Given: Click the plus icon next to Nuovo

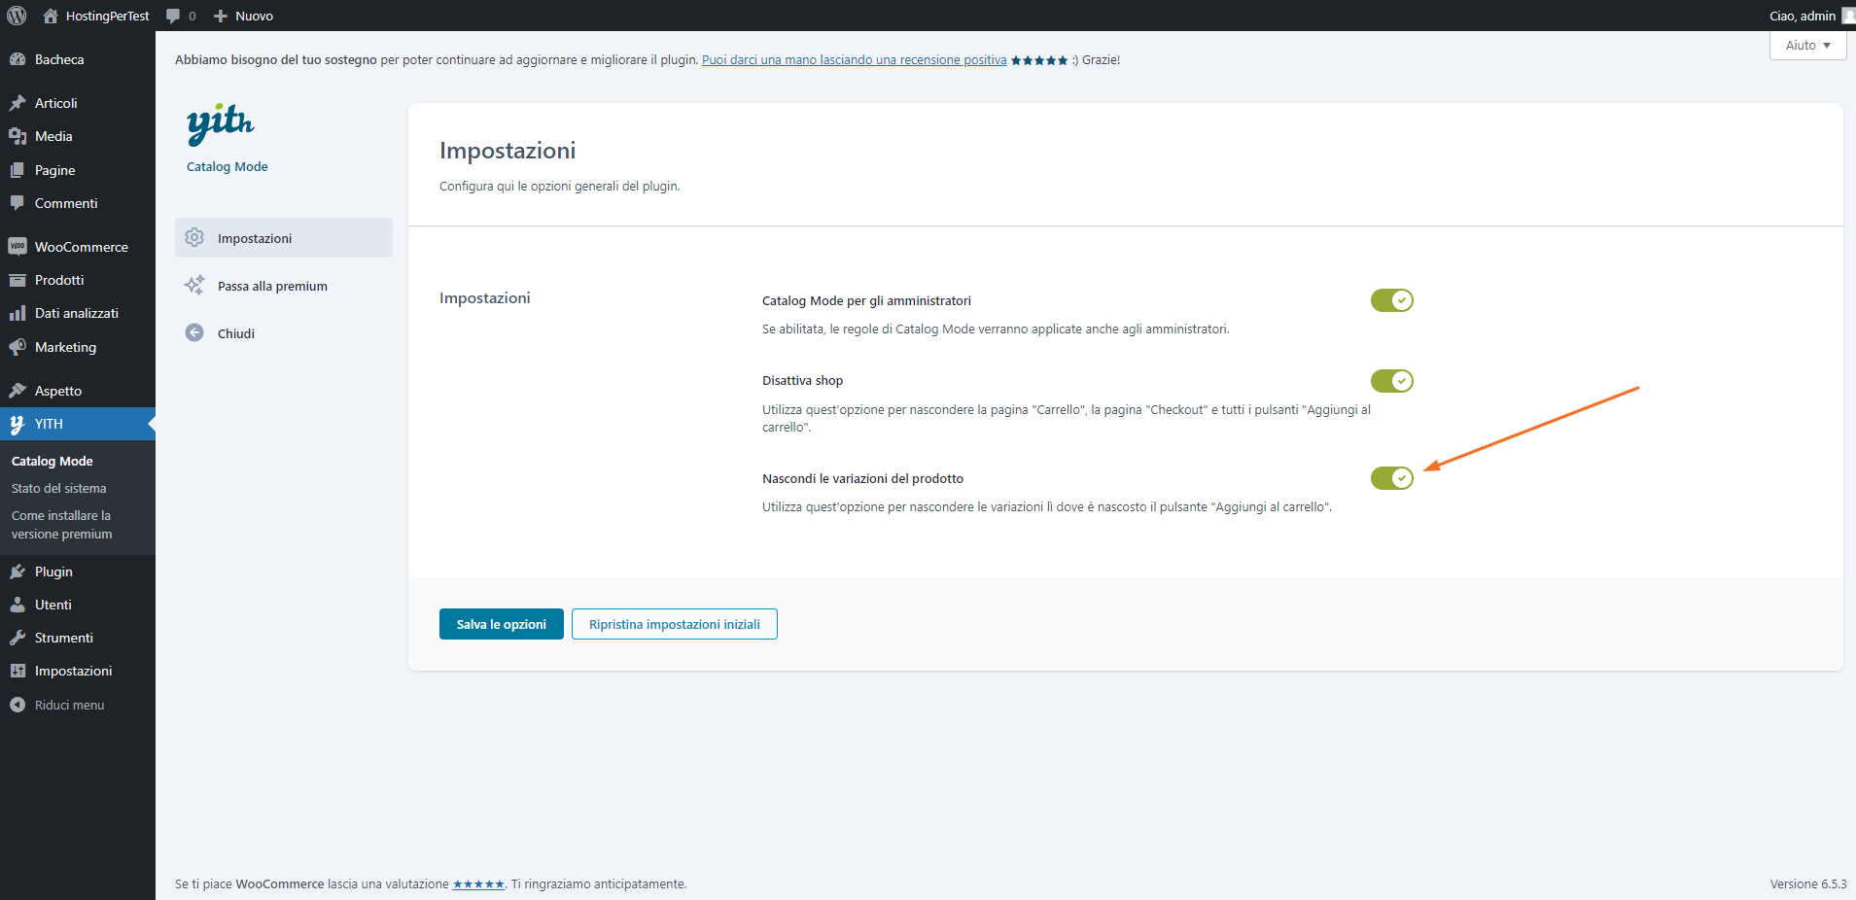Looking at the screenshot, I should point(221,16).
